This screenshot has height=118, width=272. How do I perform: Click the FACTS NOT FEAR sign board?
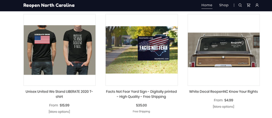pyautogui.click(x=154, y=48)
